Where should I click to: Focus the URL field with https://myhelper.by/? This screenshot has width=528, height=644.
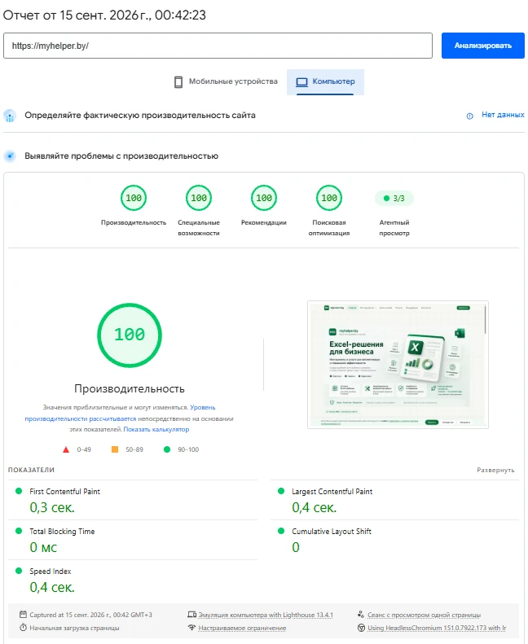[218, 46]
